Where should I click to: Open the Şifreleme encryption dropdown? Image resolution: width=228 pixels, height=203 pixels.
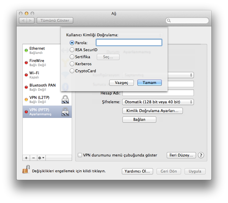tap(158, 102)
